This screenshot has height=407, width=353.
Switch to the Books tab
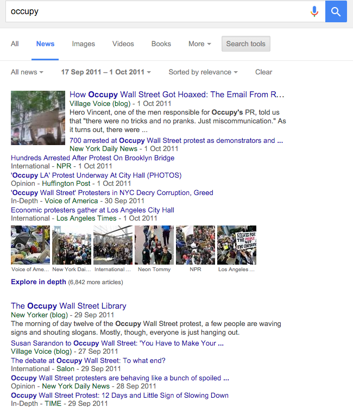click(161, 44)
